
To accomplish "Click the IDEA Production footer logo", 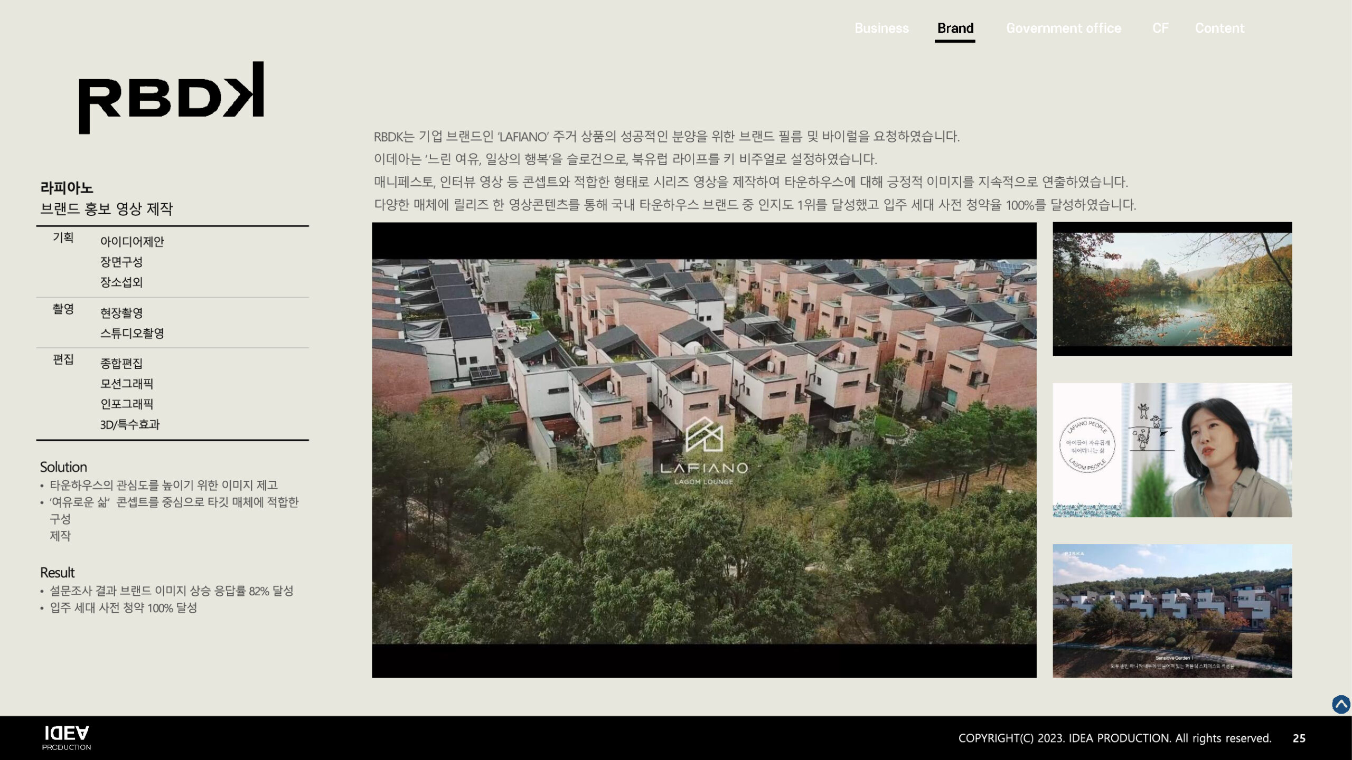I will pyautogui.click(x=67, y=737).
